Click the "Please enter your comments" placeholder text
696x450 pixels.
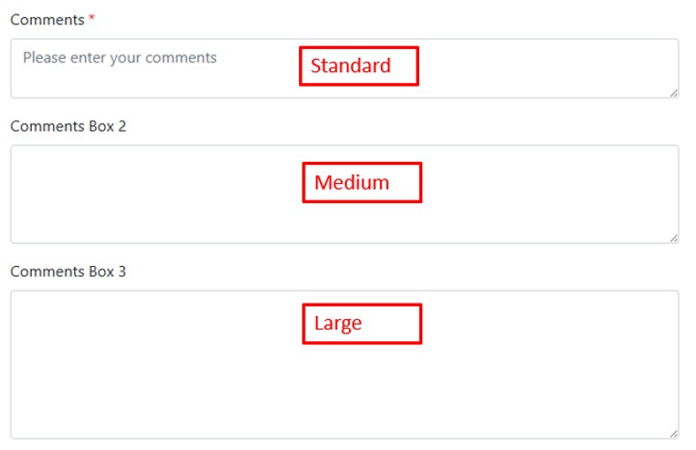120,58
